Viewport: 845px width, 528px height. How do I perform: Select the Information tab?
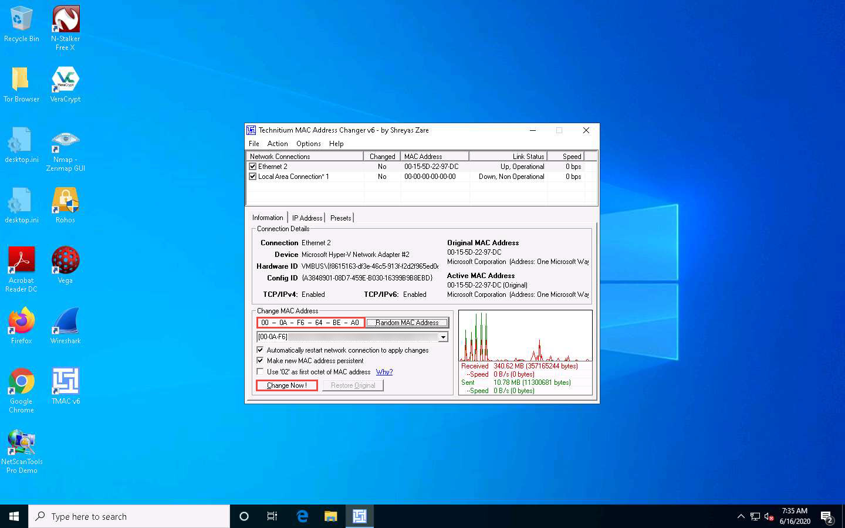tap(268, 218)
